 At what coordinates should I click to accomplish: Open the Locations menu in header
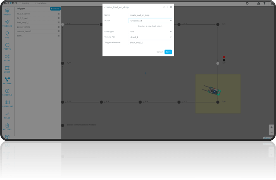coord(41,3)
